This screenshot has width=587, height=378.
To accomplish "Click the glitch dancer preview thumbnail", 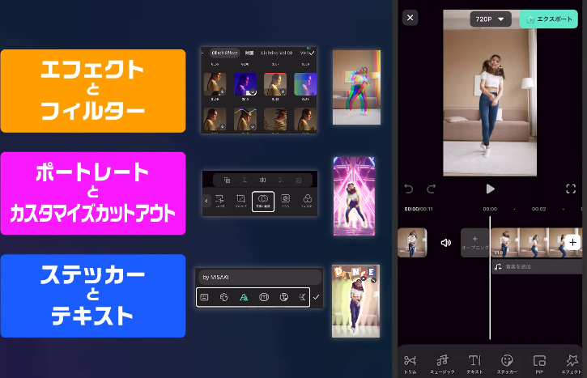I will click(356, 87).
